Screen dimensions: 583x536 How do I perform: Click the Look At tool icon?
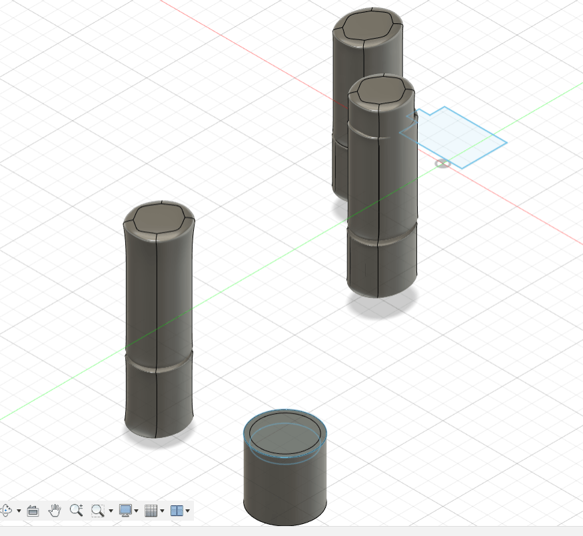(x=33, y=511)
